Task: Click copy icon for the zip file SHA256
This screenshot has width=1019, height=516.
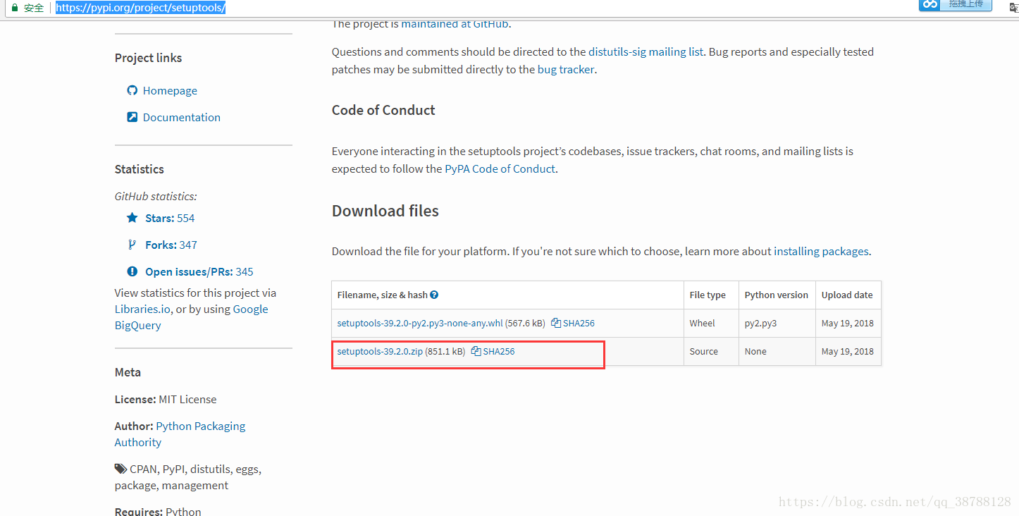Action: pyautogui.click(x=476, y=351)
